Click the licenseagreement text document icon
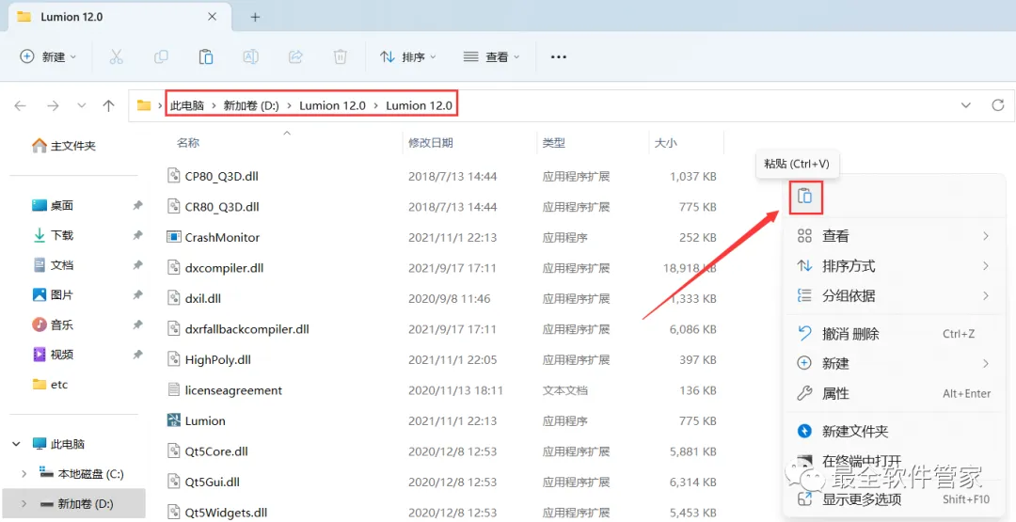 [x=174, y=390]
